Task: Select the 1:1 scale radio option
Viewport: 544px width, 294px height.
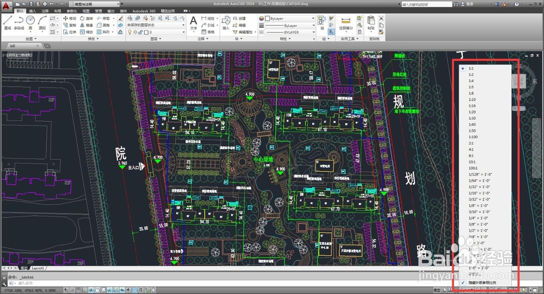Action: coord(463,68)
